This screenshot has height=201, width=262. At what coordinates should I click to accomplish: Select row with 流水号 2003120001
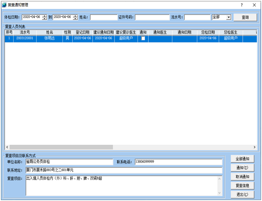[131, 38]
